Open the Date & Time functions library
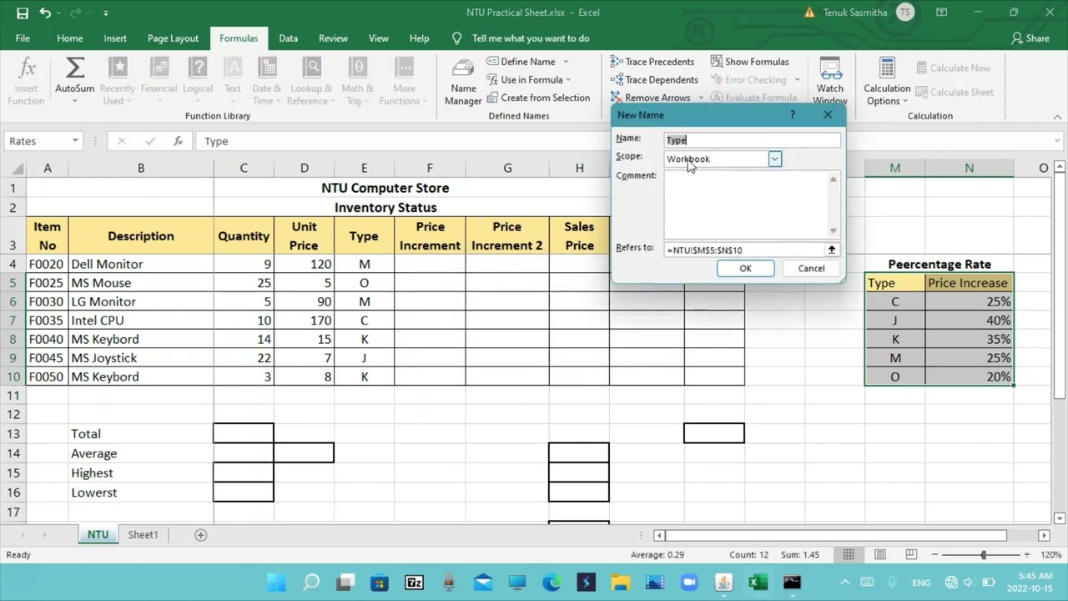 (267, 82)
